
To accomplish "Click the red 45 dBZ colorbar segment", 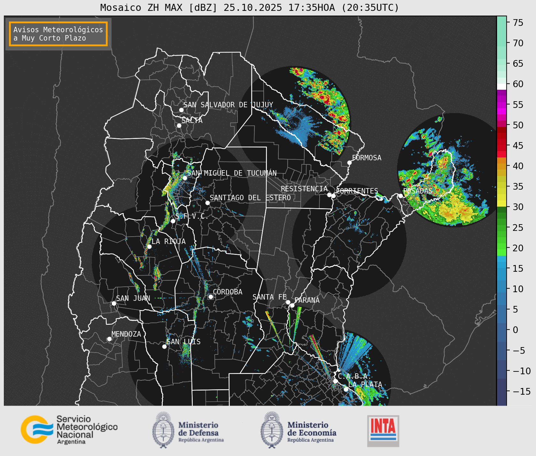I will (x=501, y=145).
